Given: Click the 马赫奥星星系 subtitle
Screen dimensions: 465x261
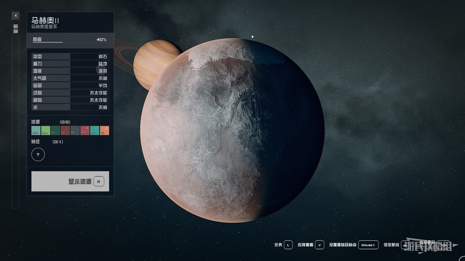Looking at the screenshot, I should point(44,27).
